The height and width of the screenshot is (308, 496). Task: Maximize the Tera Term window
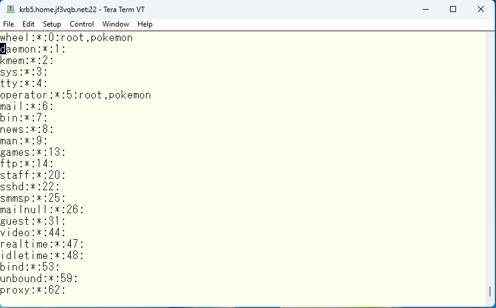pos(453,10)
